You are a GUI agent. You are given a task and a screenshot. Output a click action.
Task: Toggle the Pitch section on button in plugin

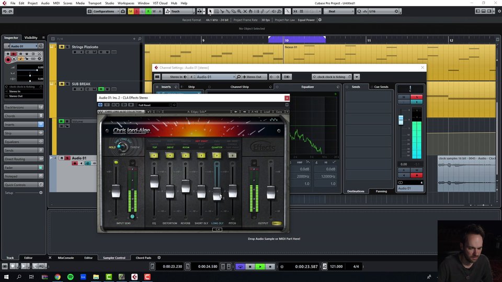click(x=232, y=156)
